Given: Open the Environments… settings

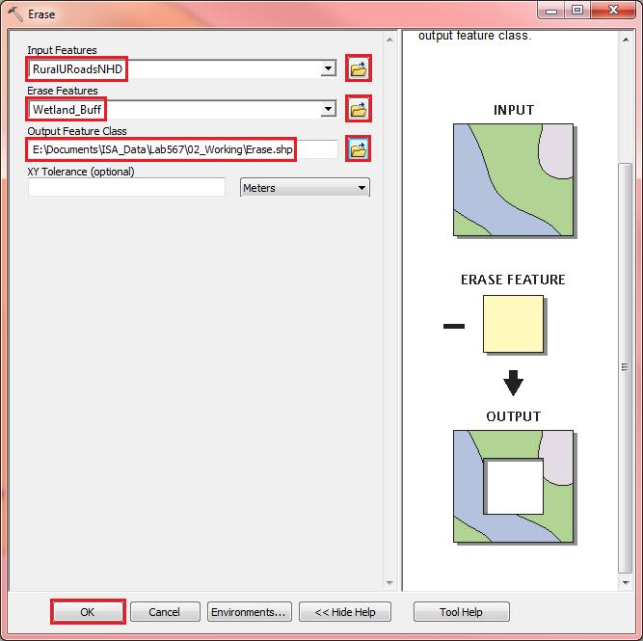Looking at the screenshot, I should [x=249, y=612].
